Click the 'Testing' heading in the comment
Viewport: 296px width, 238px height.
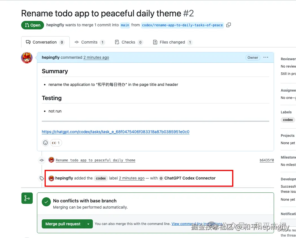click(x=52, y=98)
